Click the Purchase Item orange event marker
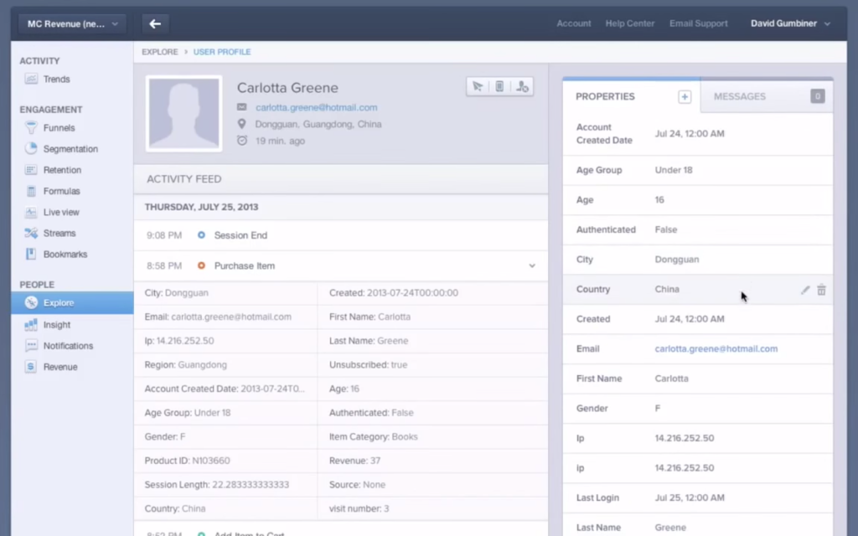 (x=201, y=265)
